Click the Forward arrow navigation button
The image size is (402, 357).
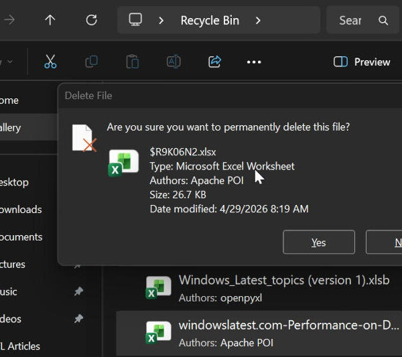pos(9,20)
